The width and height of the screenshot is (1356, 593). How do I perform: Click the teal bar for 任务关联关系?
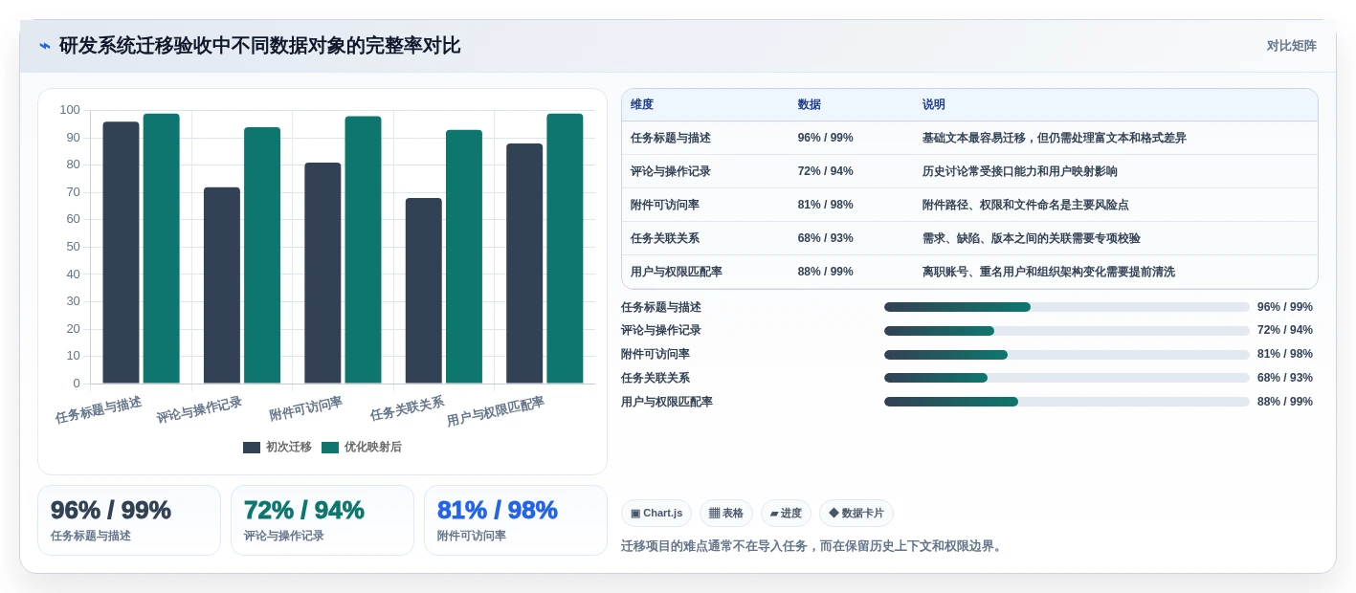[464, 256]
